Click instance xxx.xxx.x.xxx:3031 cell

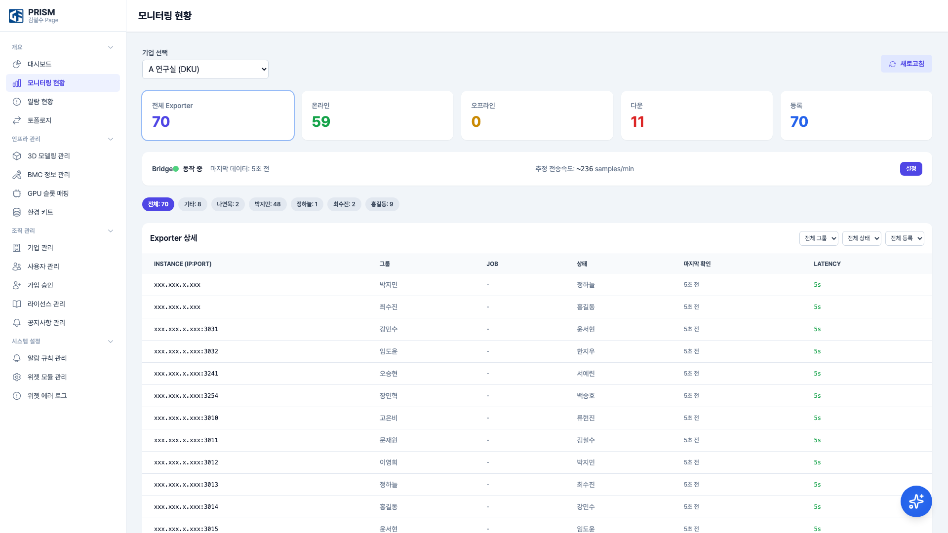click(x=186, y=329)
